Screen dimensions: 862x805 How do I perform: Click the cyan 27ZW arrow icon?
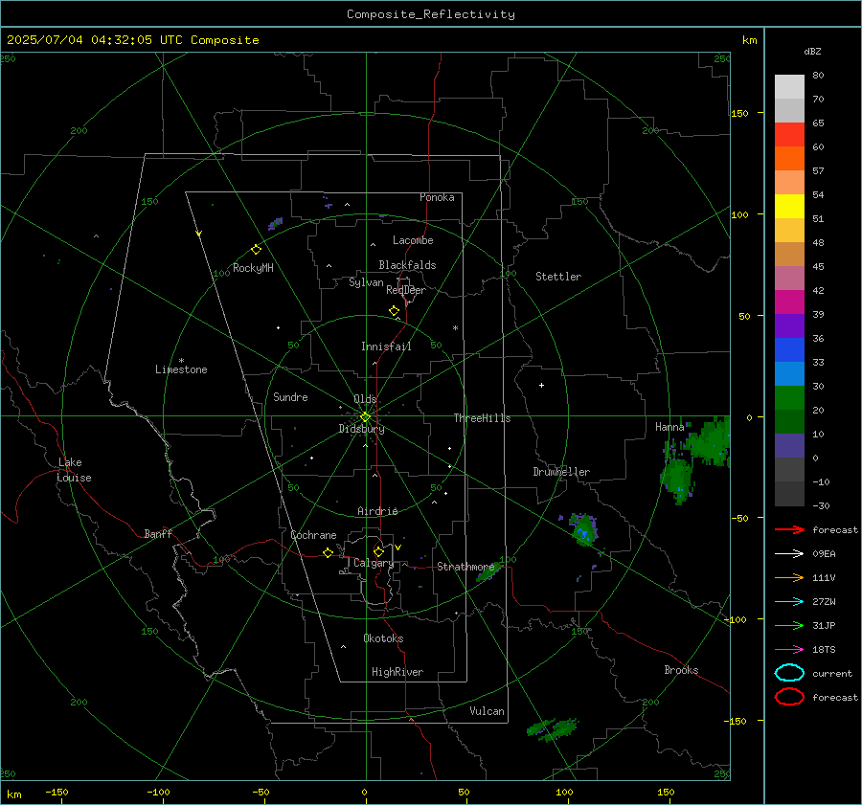click(789, 601)
